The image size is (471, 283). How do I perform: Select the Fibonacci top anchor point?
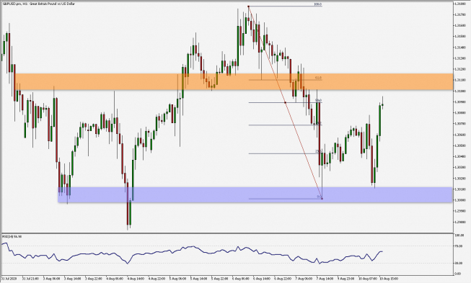click(248, 6)
